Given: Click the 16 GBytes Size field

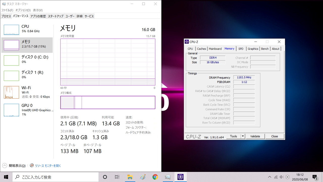Looking at the screenshot, I should pos(213,62).
